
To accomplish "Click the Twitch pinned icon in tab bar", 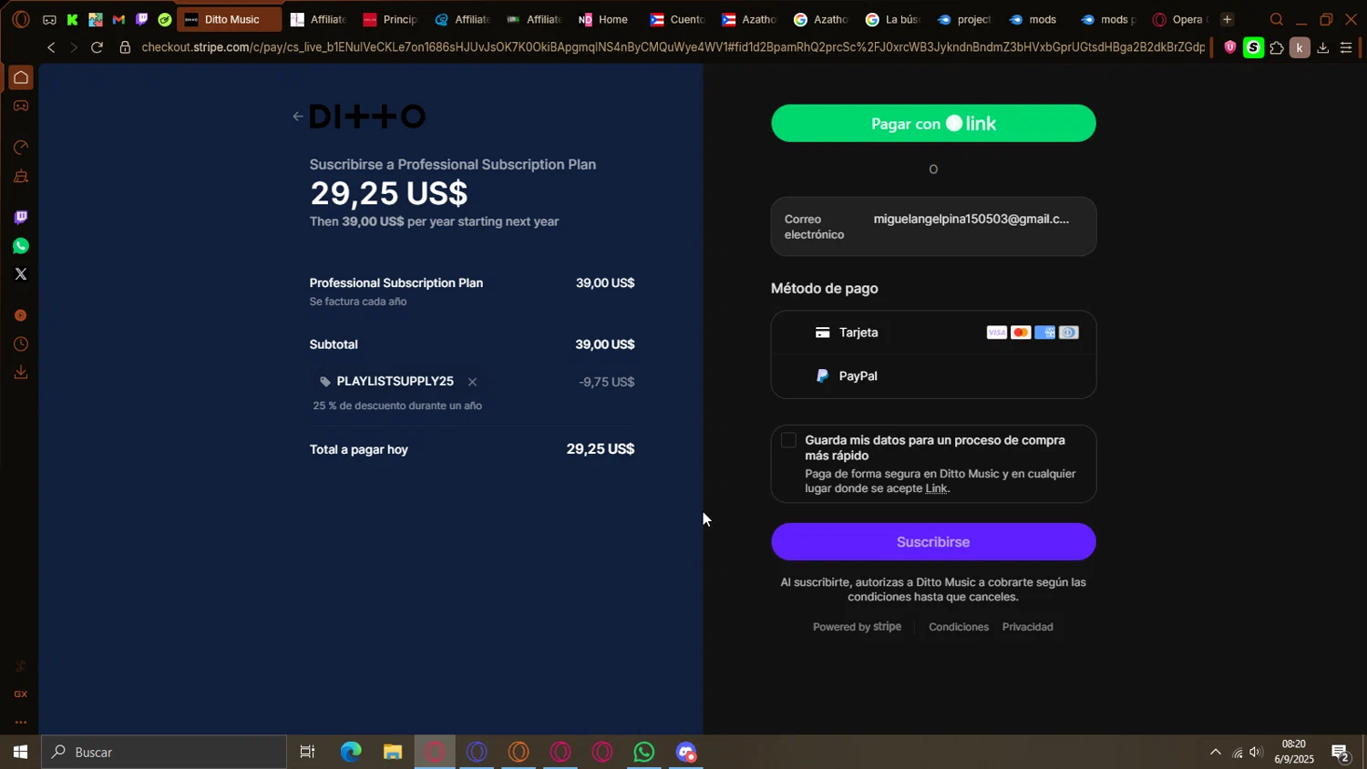I will tap(141, 19).
